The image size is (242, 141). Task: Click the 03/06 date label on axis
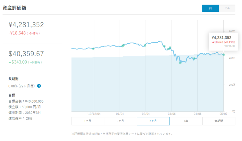point(172,114)
